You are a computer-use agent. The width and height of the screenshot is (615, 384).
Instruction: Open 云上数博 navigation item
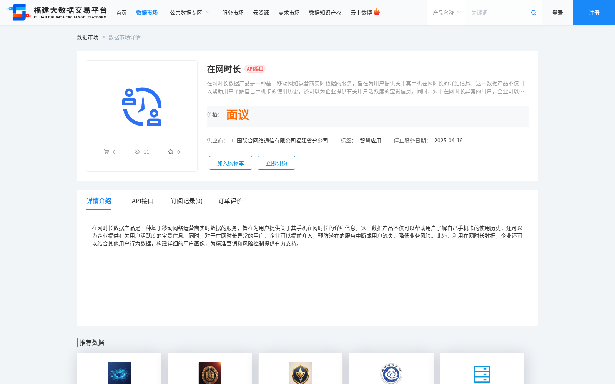[361, 13]
